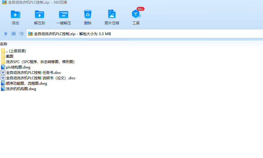Image resolution: width=263 pixels, height=158 pixels.
Task: Click the zip archive icon in the path bar
Action: tap(30, 34)
